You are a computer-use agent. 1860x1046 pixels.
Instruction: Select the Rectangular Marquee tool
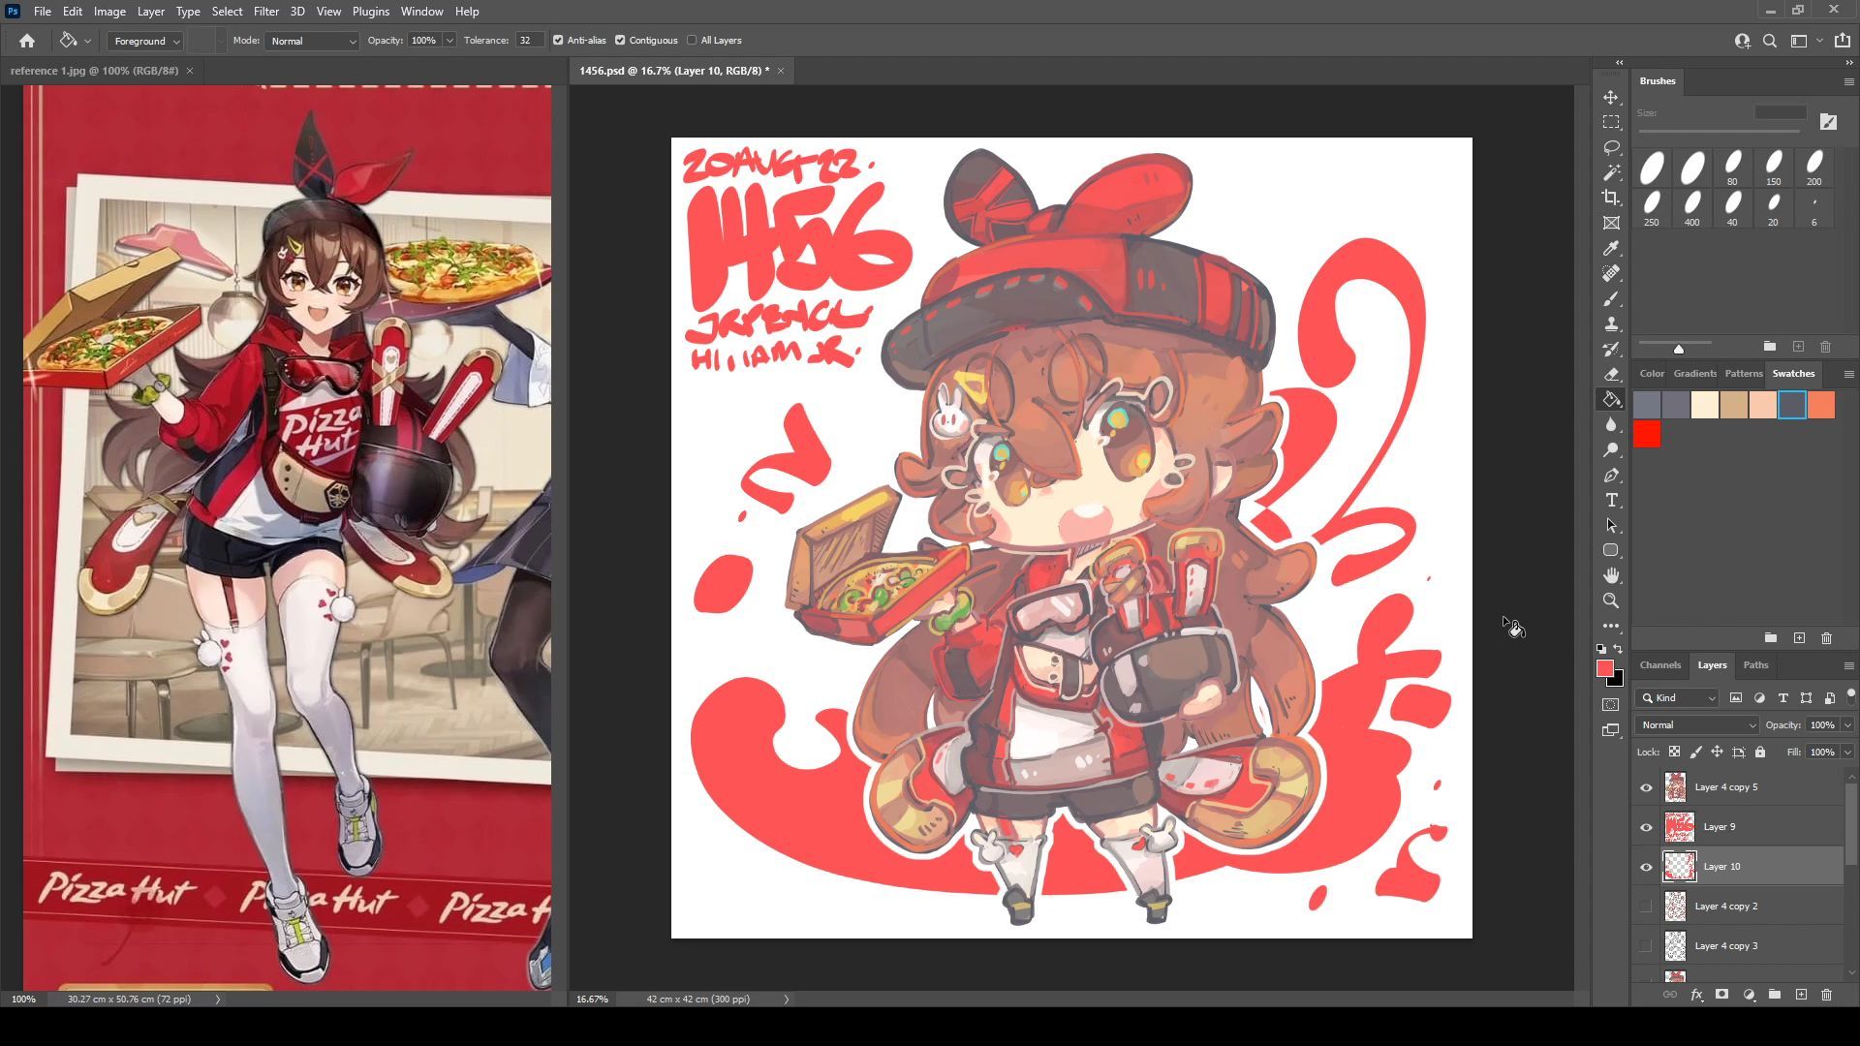(1611, 122)
